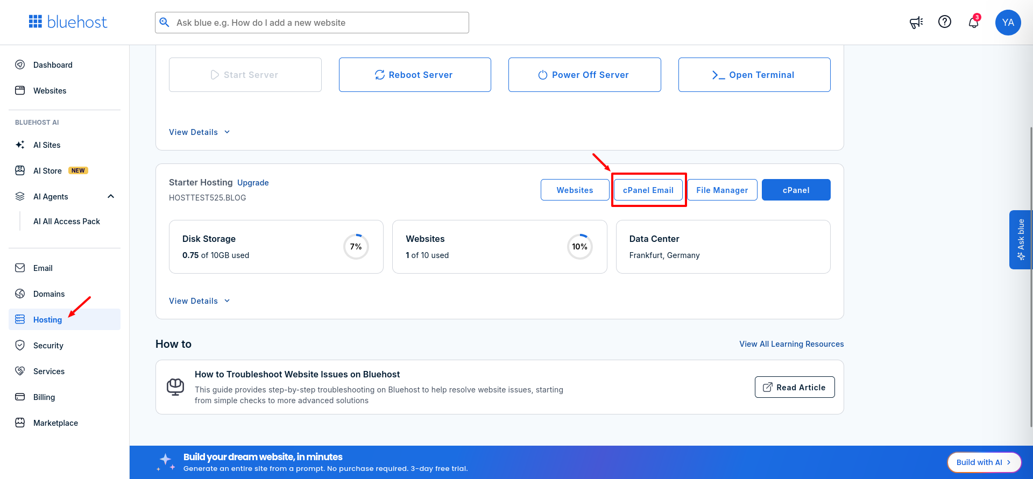This screenshot has height=479, width=1033.
Task: Click the troubleshooting article title
Action: click(x=297, y=374)
